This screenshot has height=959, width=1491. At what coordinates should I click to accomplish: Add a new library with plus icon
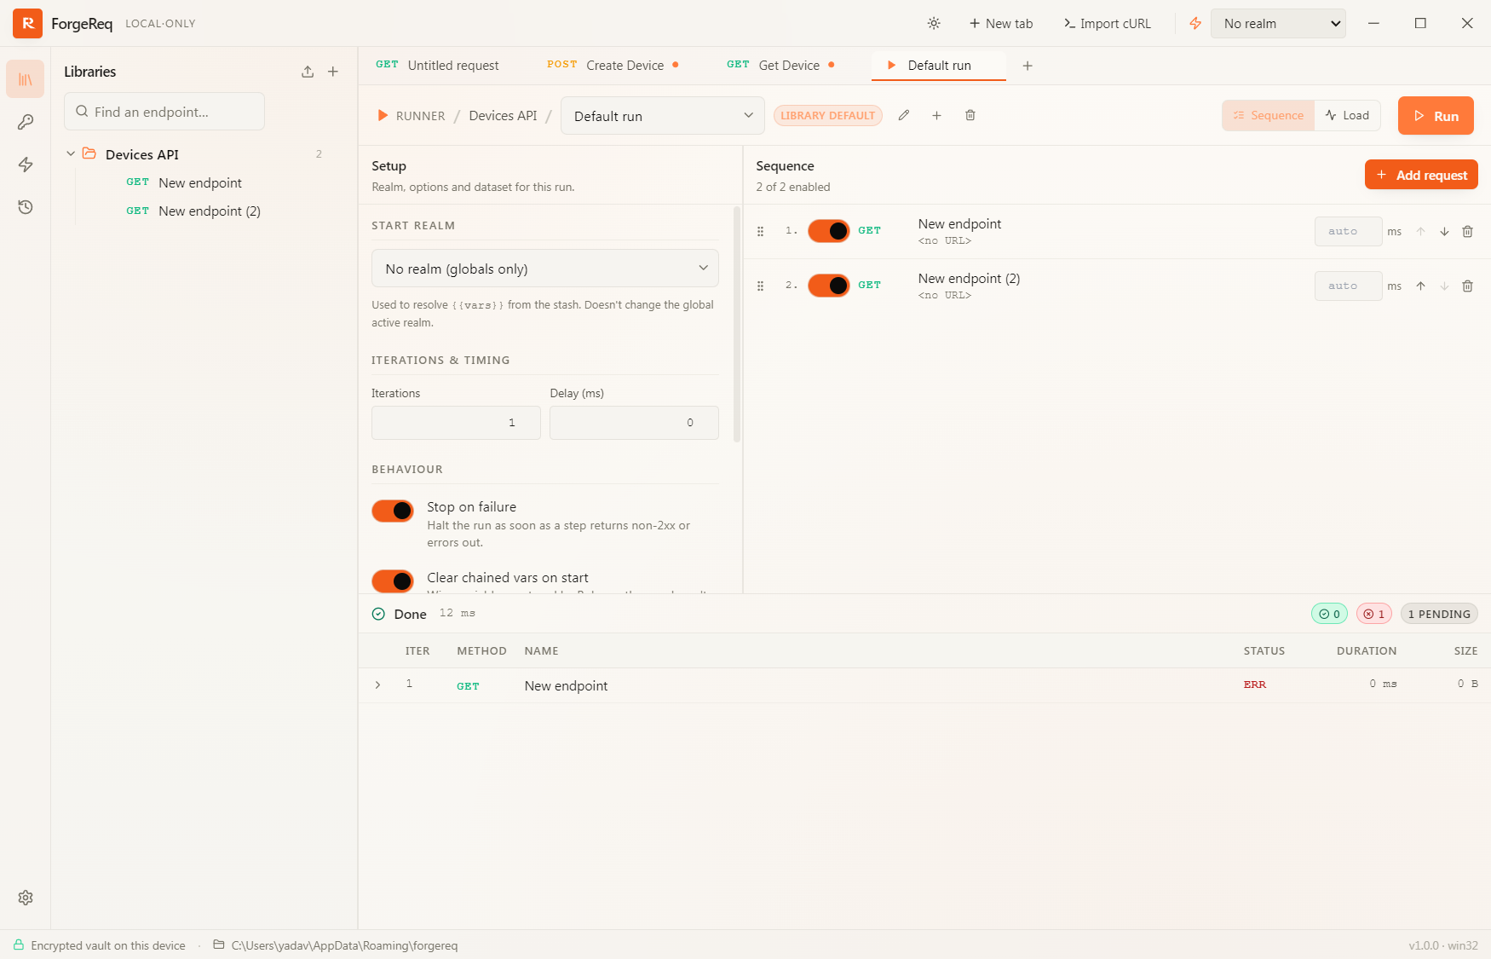pyautogui.click(x=333, y=72)
